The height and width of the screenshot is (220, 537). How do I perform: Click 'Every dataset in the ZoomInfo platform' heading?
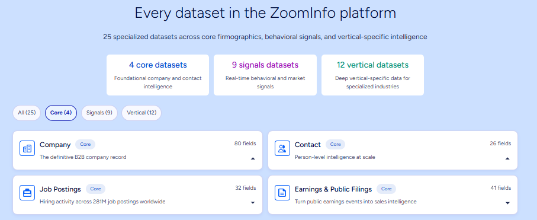tap(265, 13)
